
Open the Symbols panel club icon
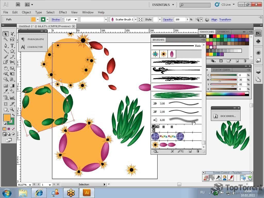(x=258, y=42)
